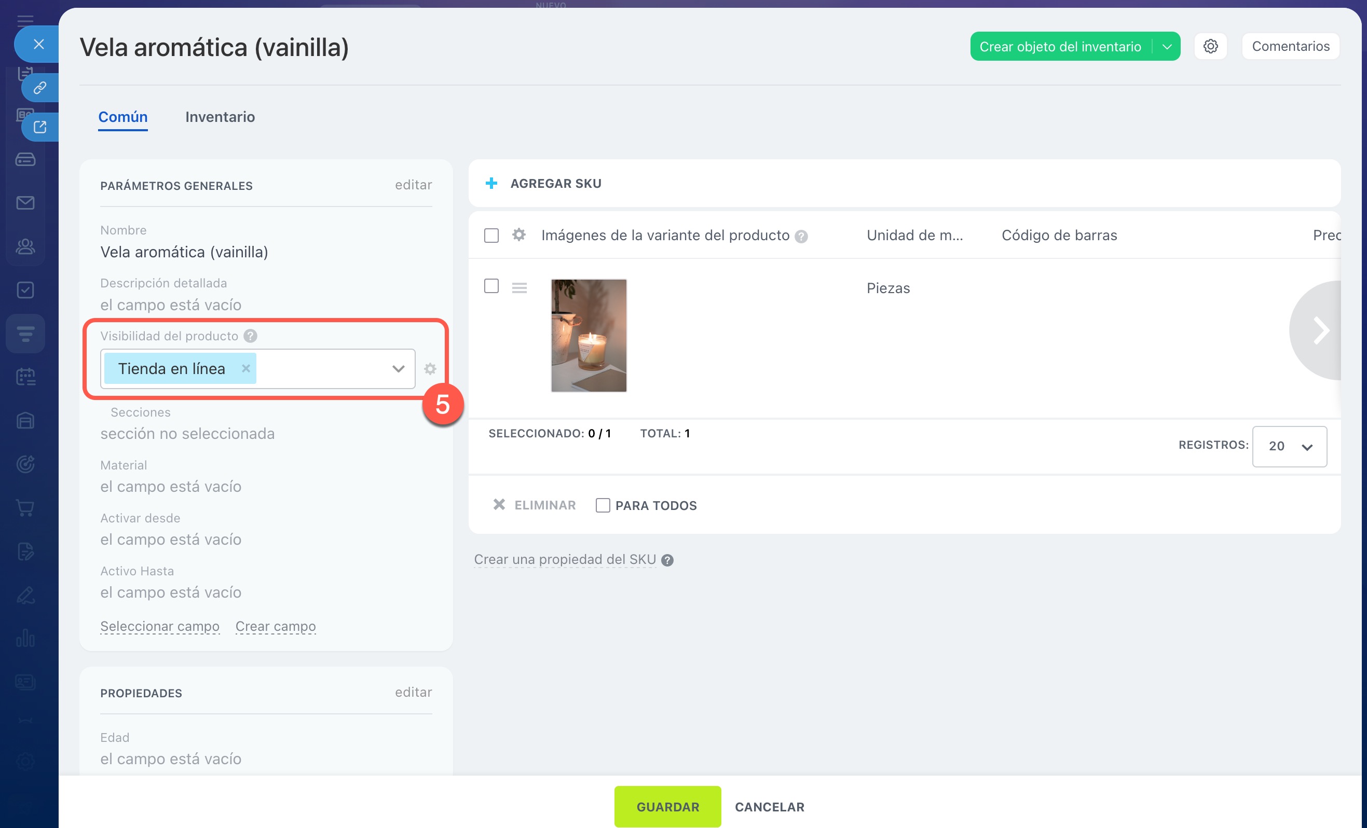Switch to the Inventario tab
Image resolution: width=1367 pixels, height=828 pixels.
[220, 117]
